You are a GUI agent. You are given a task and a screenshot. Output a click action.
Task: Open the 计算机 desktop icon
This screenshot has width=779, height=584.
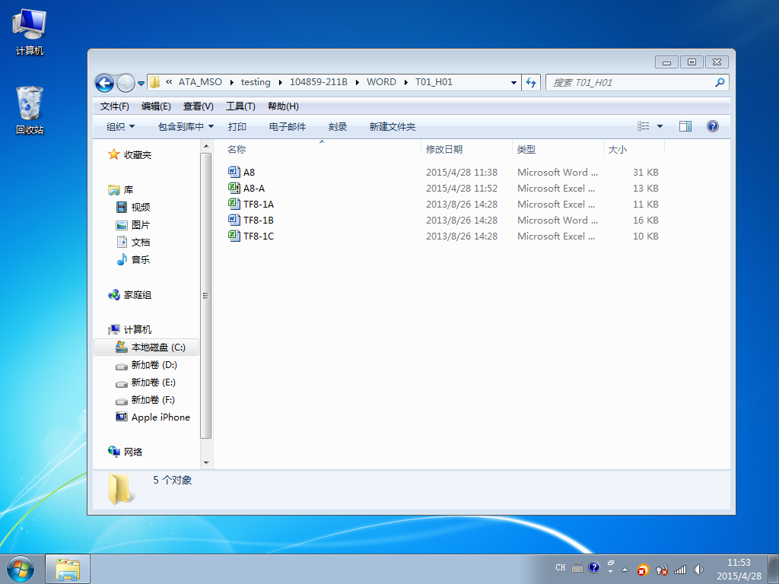coord(30,32)
